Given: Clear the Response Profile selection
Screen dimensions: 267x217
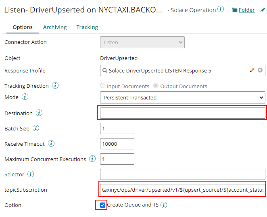Looking at the screenshot, I should (x=260, y=70).
